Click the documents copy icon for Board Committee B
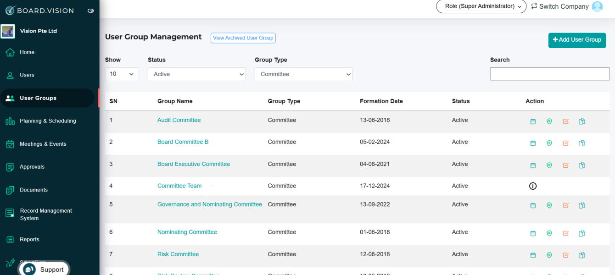 coord(582,143)
